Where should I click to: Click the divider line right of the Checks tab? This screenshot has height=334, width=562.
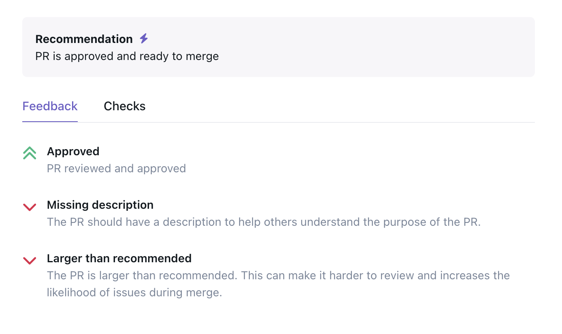340,122
